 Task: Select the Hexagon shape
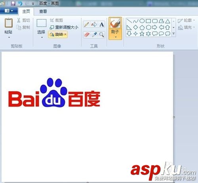[148, 27]
